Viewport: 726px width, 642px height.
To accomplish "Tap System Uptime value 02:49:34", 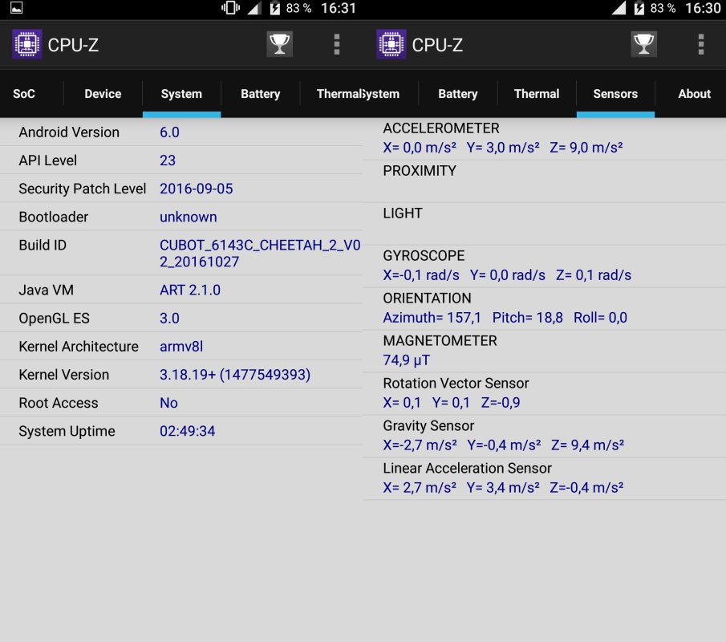I will pyautogui.click(x=188, y=431).
